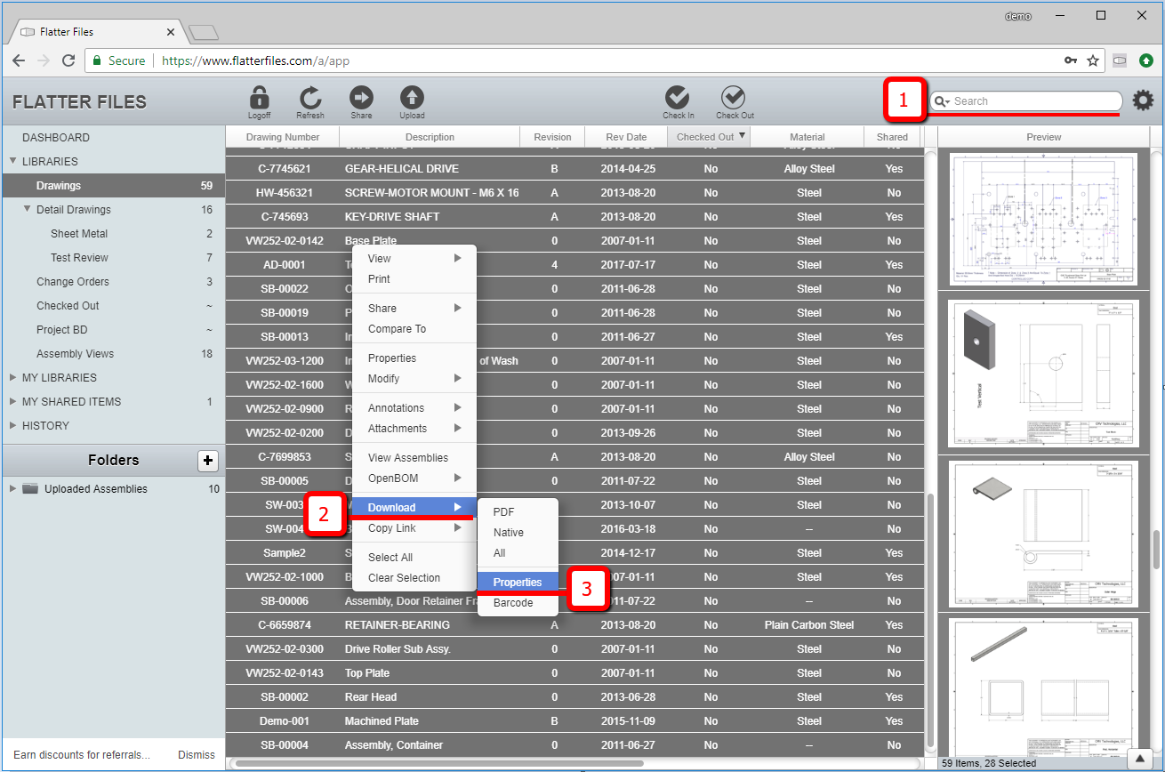Click the Uploaded Assemblies folder icon
This screenshot has width=1165, height=772.
click(x=30, y=488)
